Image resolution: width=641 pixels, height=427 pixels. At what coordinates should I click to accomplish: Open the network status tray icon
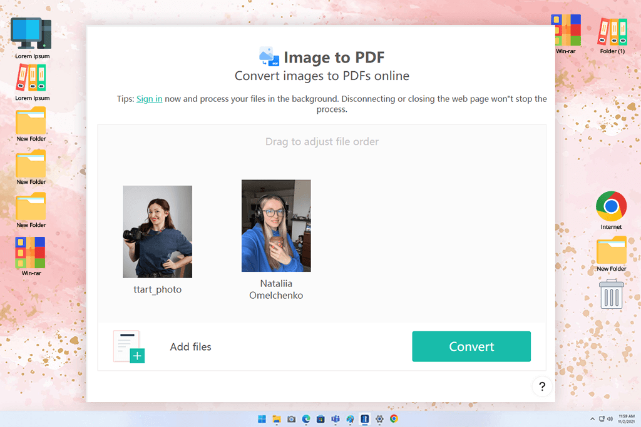coord(602,419)
